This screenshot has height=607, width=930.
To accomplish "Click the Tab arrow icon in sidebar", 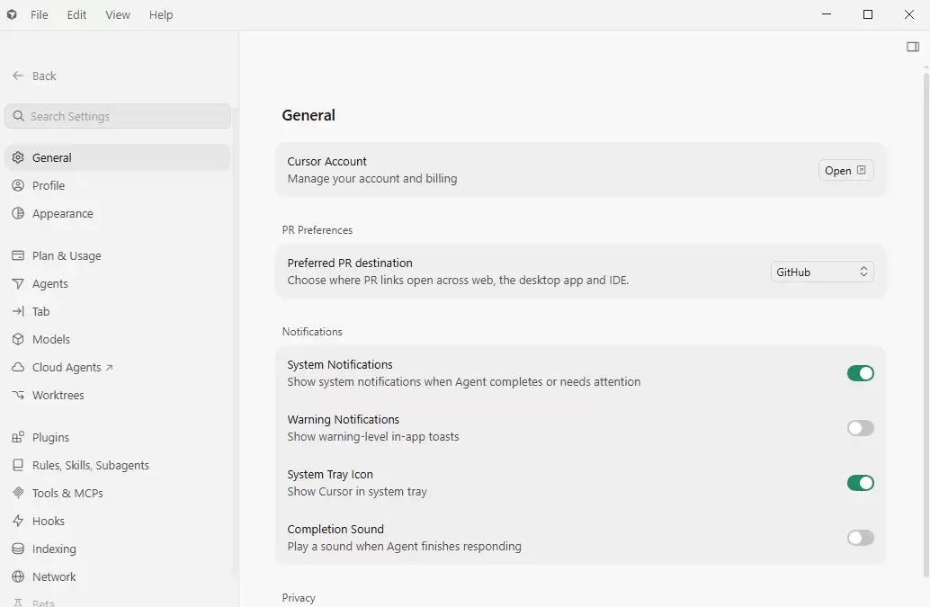I will click(x=18, y=311).
